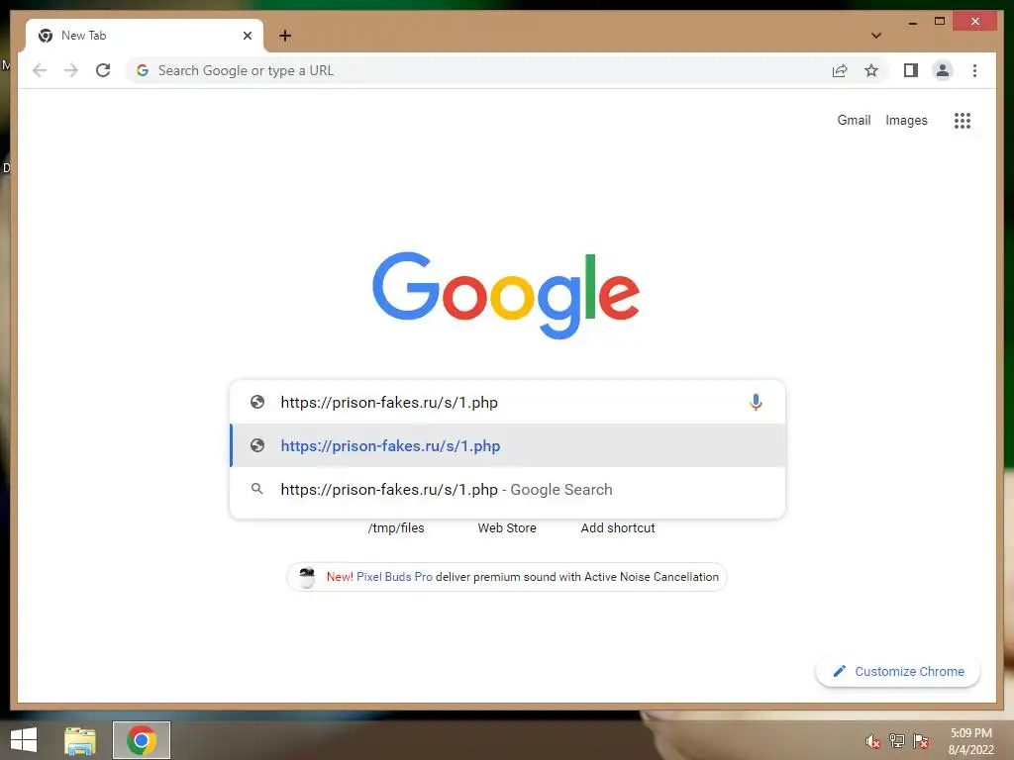The width and height of the screenshot is (1014, 760).
Task: Click the Chrome taskbar icon
Action: [142, 740]
